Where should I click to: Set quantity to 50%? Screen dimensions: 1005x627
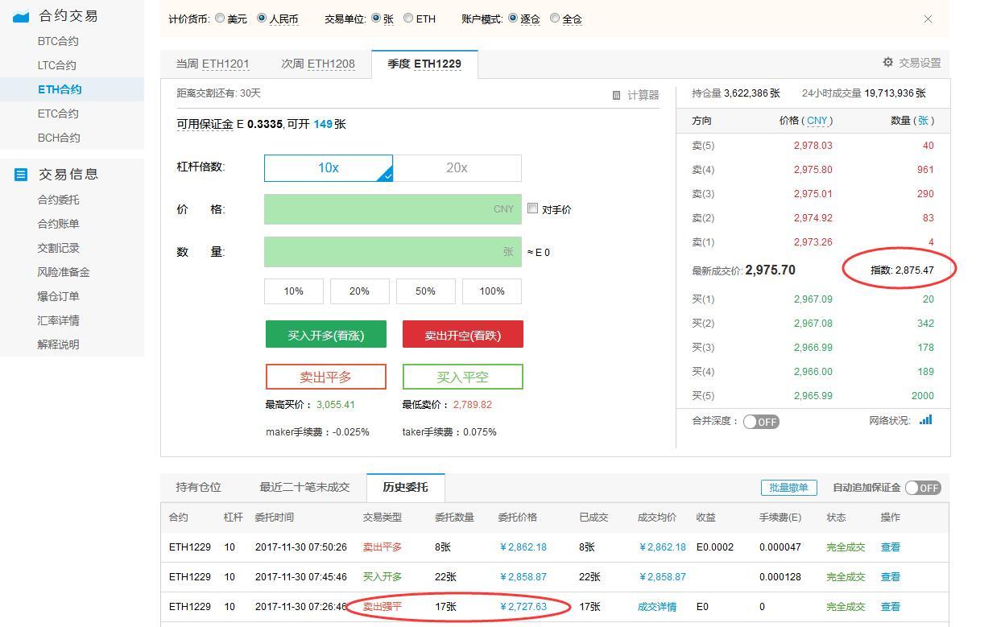[x=426, y=291]
